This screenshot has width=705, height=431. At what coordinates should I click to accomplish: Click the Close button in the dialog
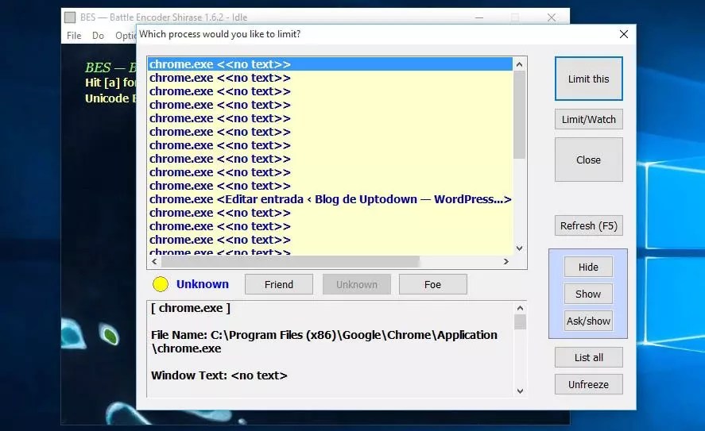588,160
